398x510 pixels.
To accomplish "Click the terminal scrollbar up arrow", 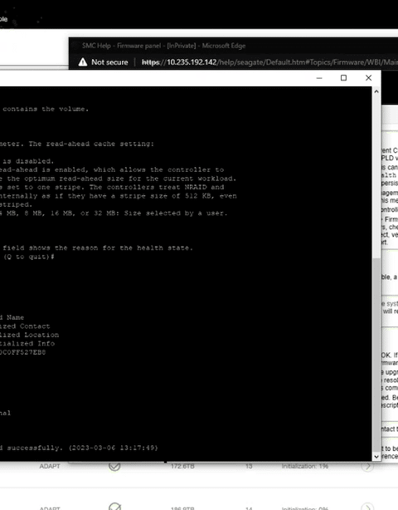I will tap(376, 91).
